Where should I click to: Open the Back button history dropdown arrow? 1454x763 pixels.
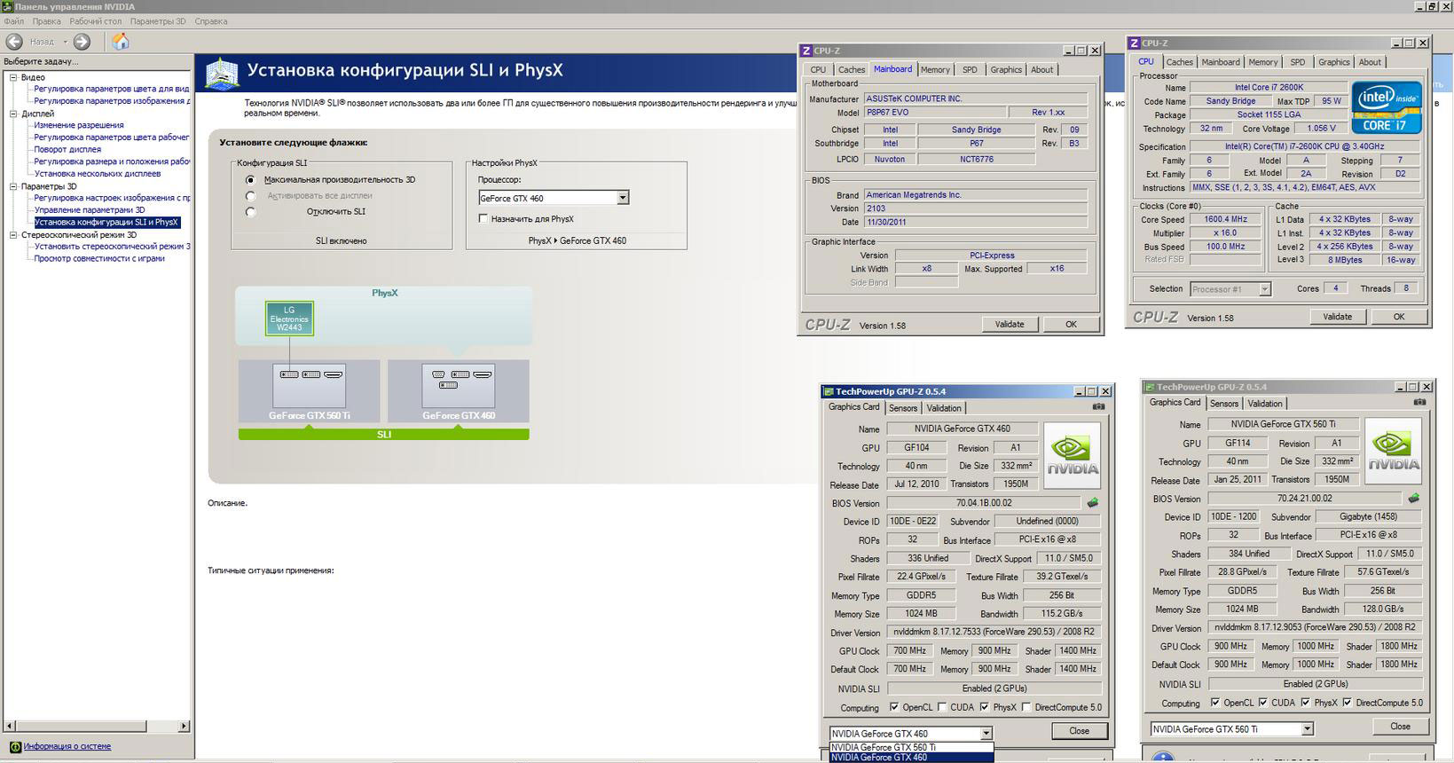click(65, 42)
